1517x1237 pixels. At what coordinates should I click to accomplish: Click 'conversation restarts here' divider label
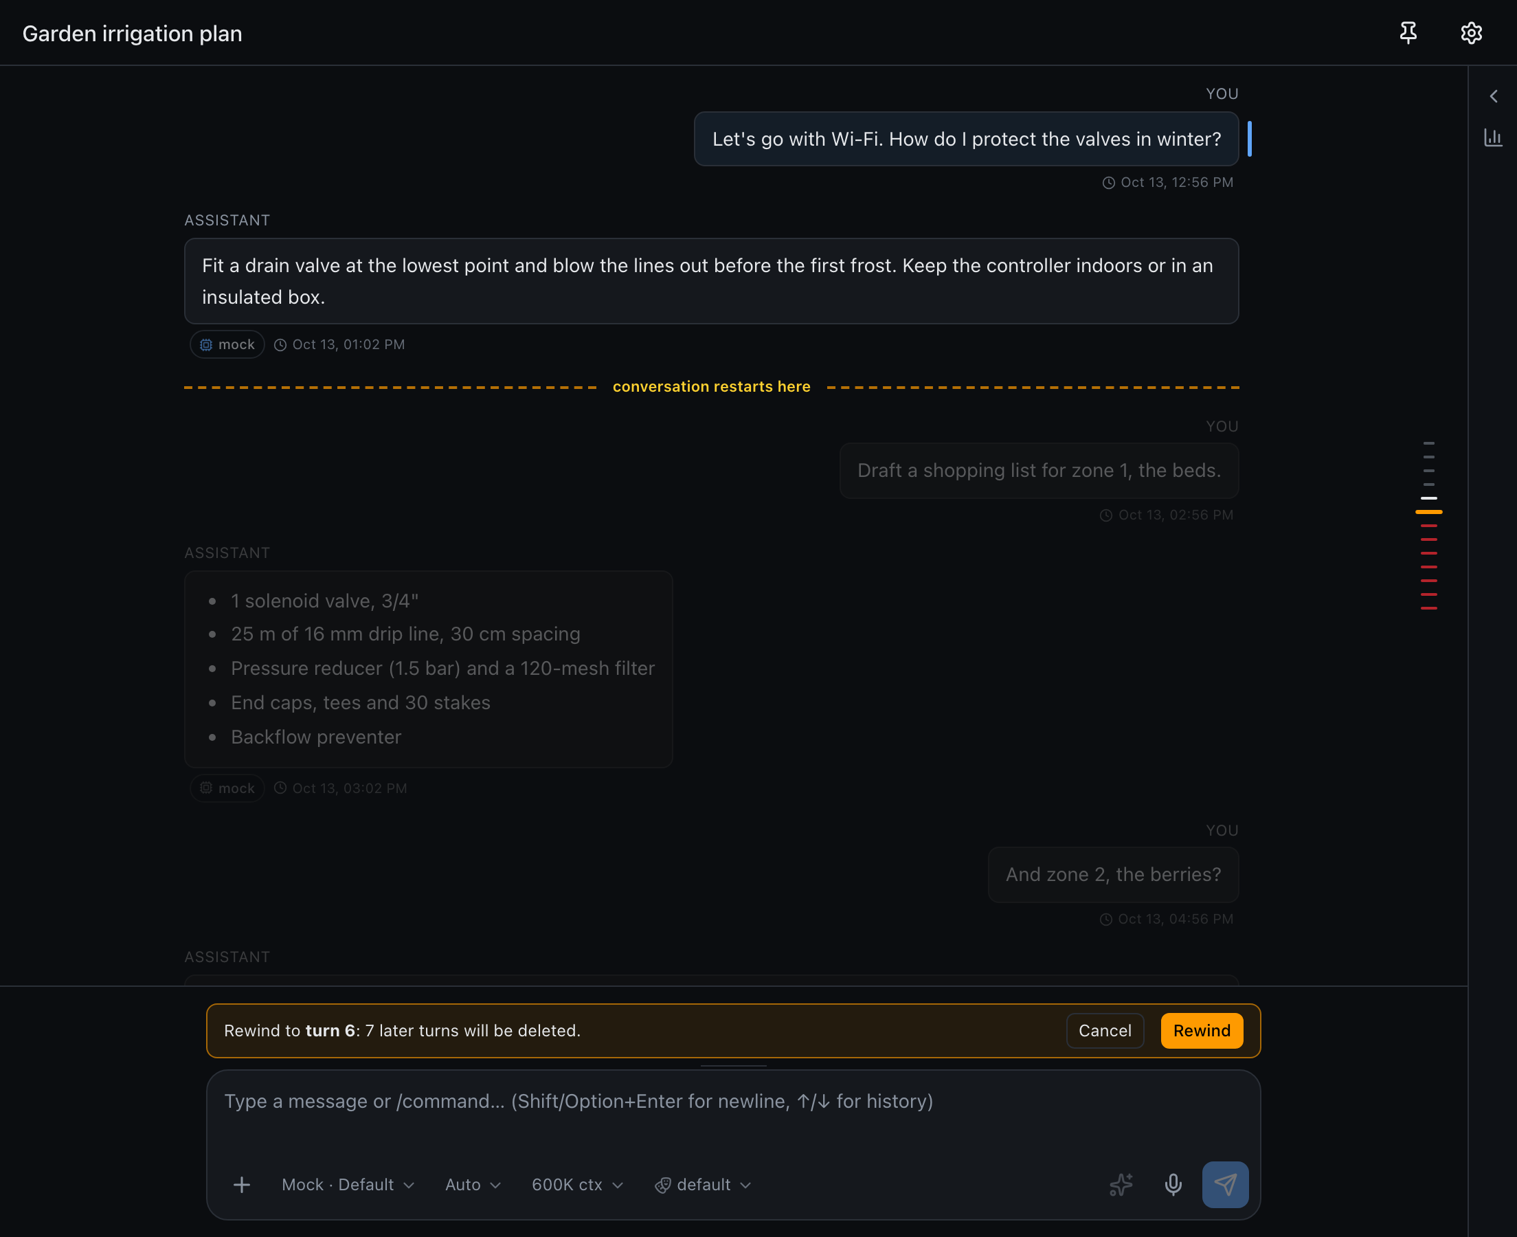(712, 386)
